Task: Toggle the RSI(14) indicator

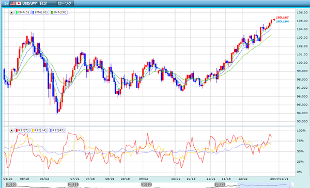Action: [39, 130]
